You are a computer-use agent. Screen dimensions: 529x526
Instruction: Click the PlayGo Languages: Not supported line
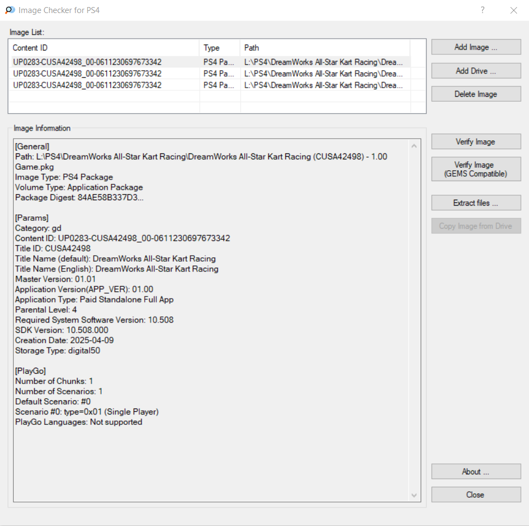[78, 422]
